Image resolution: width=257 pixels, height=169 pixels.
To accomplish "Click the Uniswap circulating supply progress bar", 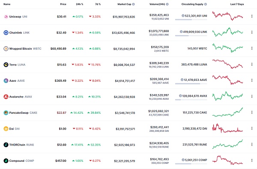I will tap(191, 20).
